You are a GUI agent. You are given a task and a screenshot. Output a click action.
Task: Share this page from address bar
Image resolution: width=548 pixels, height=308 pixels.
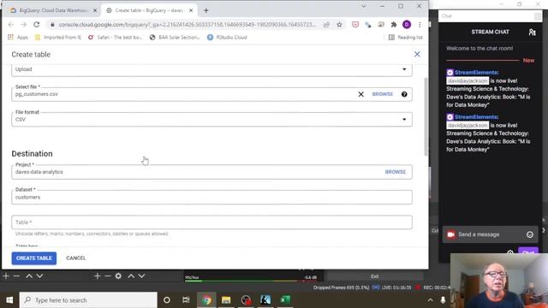(x=326, y=25)
